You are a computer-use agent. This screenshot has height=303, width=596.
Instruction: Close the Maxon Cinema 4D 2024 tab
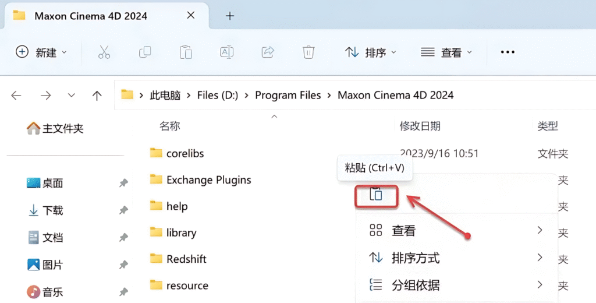pyautogui.click(x=191, y=15)
